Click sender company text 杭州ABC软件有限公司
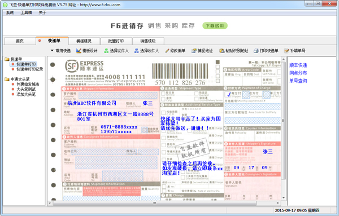The height and width of the screenshot is (216, 339). coord(92,103)
